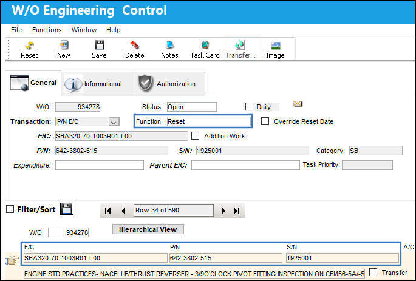Viewport: 416px width, 281px height.
Task: Switch to the Informational tab
Action: (x=97, y=84)
